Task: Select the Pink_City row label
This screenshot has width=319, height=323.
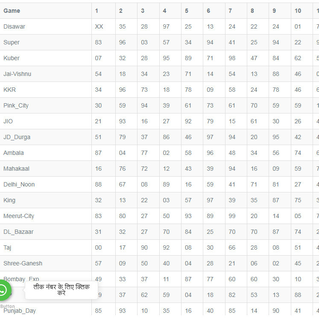Action: (16, 105)
